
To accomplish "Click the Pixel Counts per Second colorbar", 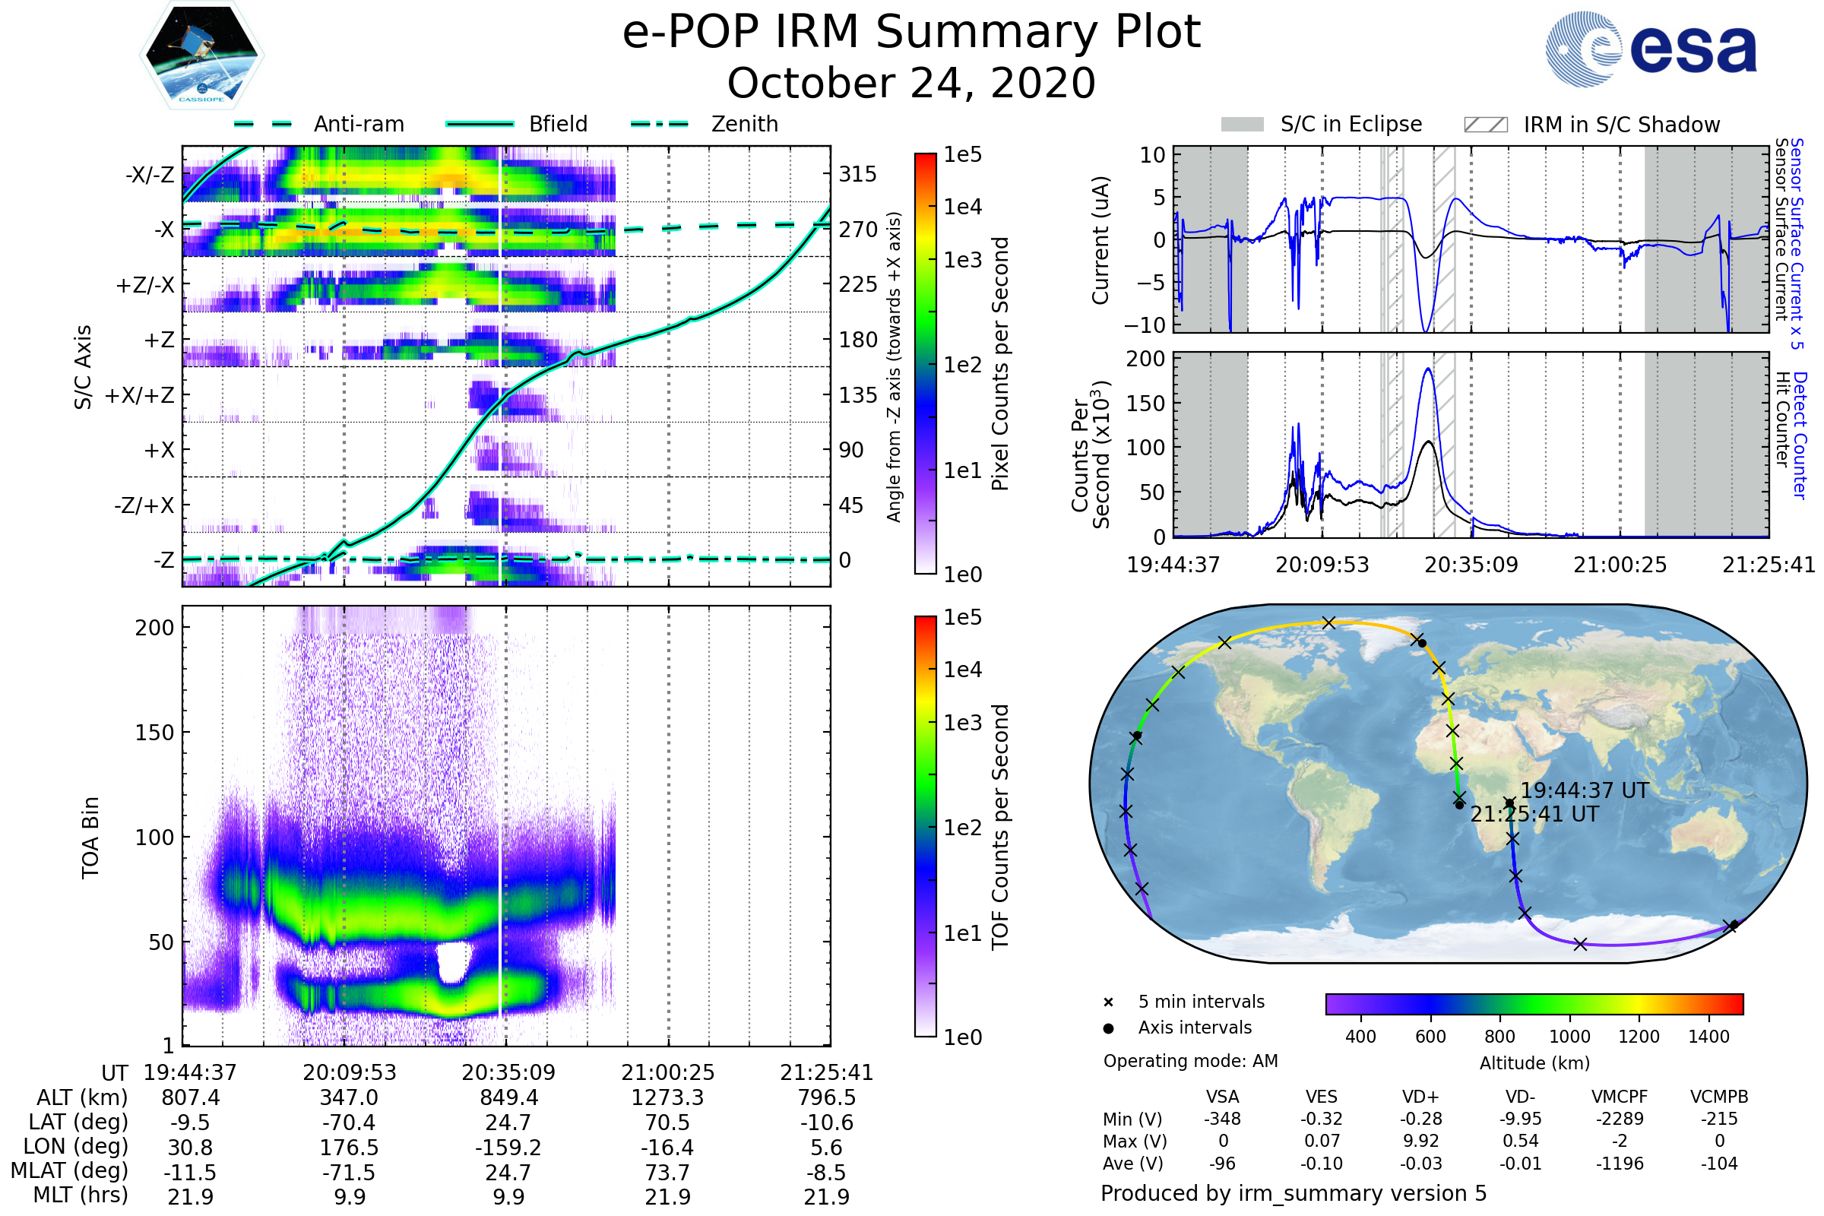I will tap(925, 363).
